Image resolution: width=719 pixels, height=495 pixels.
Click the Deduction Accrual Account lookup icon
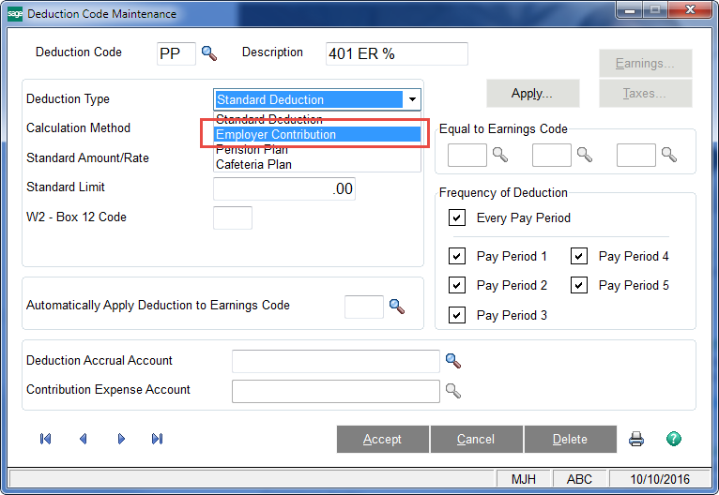(x=453, y=361)
